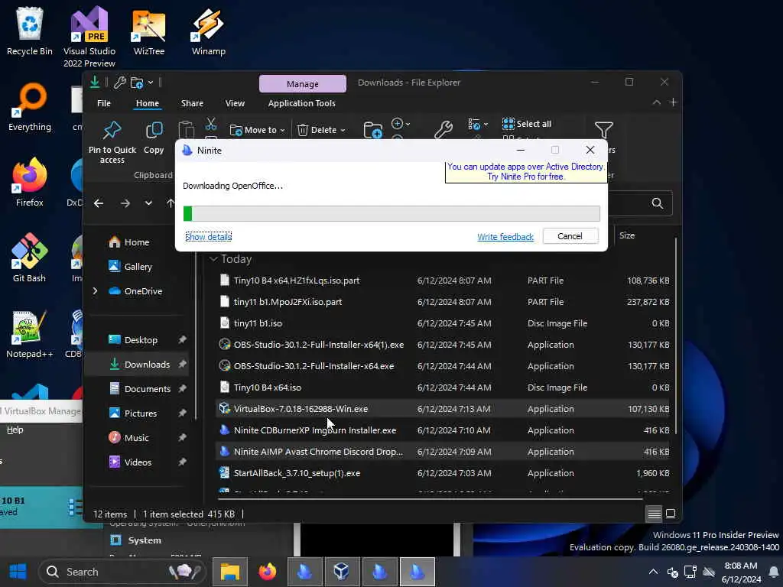Collapse the ribbon with the up chevron

[x=656, y=102]
